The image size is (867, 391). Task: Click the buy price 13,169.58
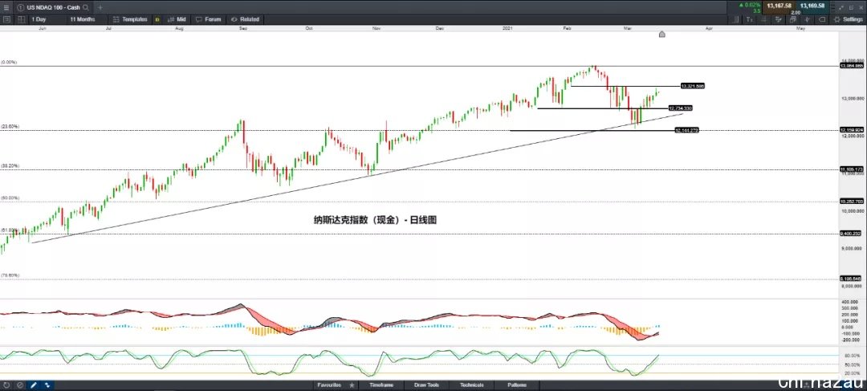point(812,6)
